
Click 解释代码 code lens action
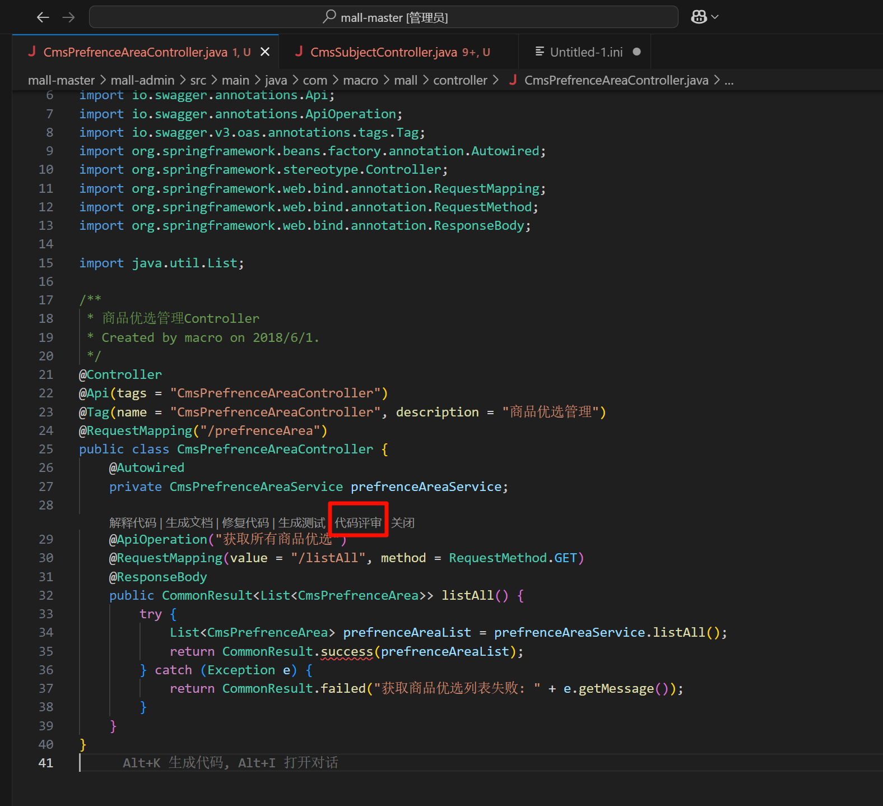(x=133, y=523)
